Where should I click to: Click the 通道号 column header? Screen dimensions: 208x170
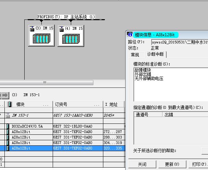click(x=148, y=115)
